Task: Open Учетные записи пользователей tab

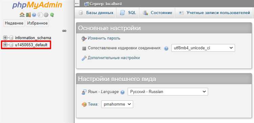Action: (214, 13)
